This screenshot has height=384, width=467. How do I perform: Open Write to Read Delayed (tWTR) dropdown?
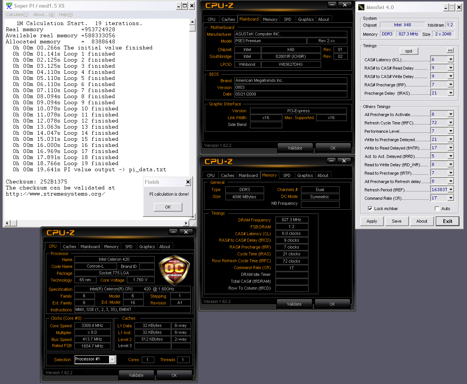451,148
